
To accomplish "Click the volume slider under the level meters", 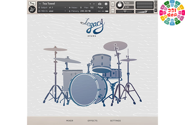I will coord(145,11).
